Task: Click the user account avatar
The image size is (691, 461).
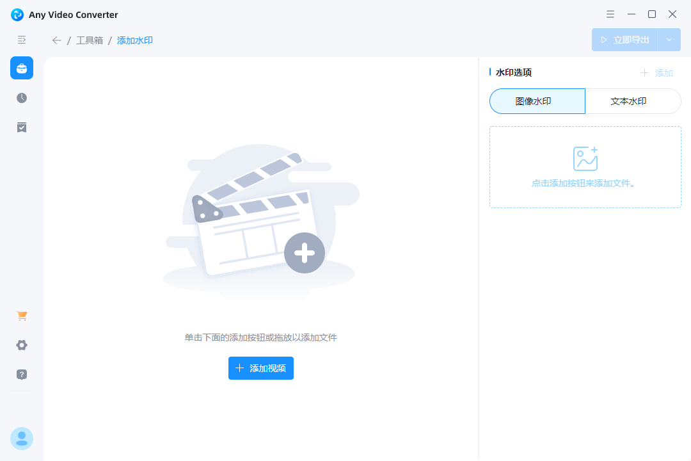Action: pos(21,438)
